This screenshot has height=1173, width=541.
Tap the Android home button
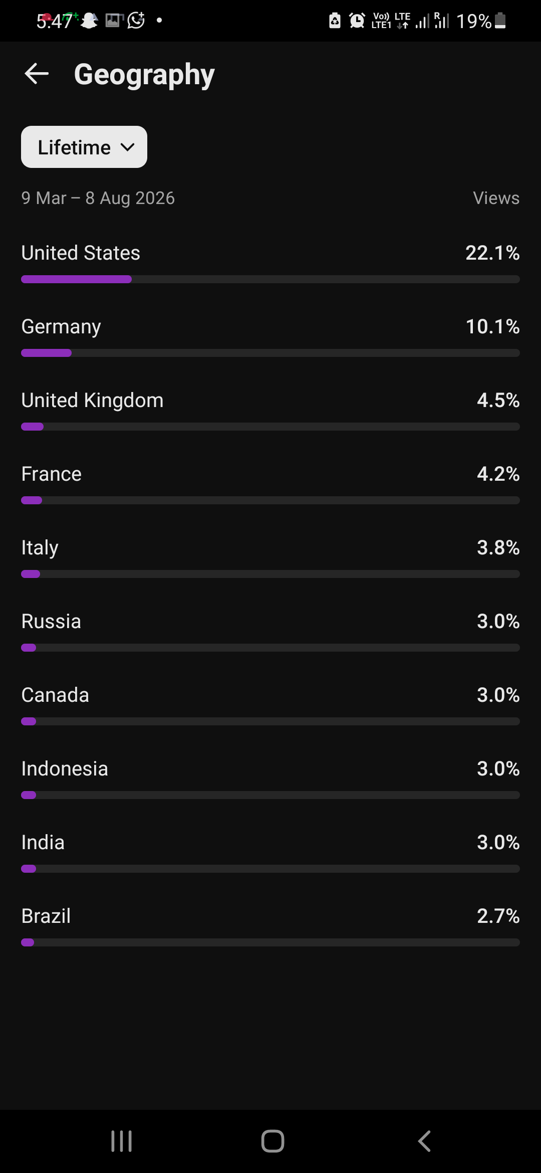tap(273, 1141)
